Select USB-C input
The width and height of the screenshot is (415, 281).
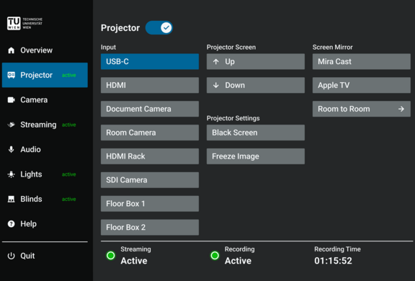150,62
